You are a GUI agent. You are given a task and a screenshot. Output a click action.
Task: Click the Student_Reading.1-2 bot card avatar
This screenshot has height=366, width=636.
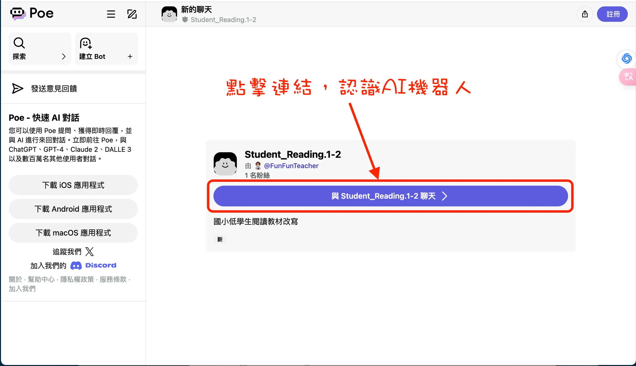coord(225,164)
